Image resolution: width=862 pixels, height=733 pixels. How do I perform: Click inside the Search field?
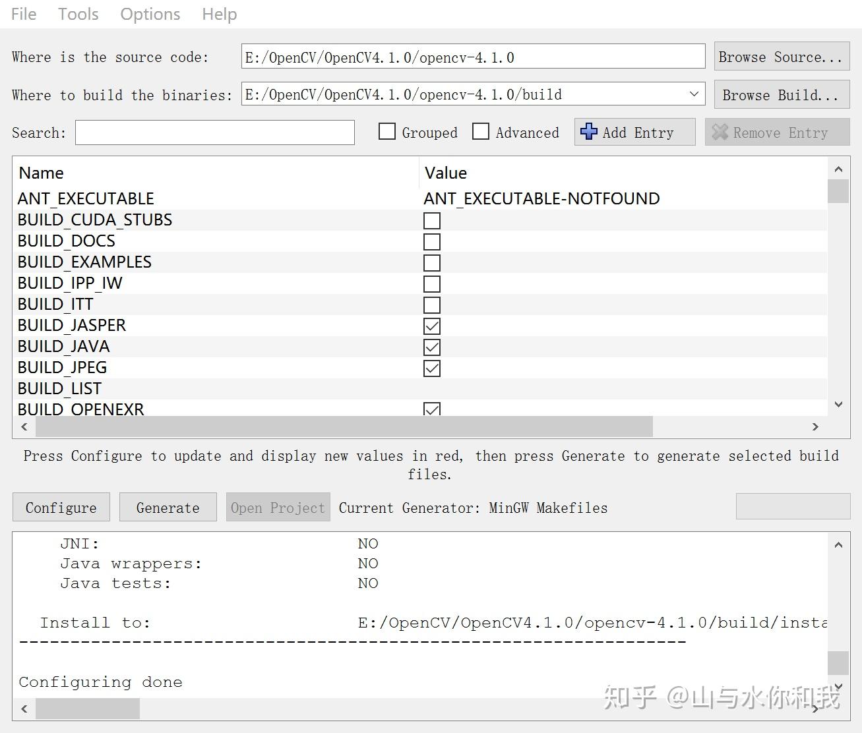[x=214, y=132]
